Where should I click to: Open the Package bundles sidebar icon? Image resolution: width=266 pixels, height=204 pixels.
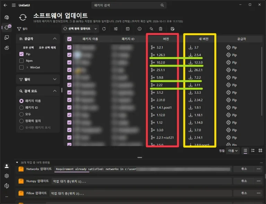point(7,48)
